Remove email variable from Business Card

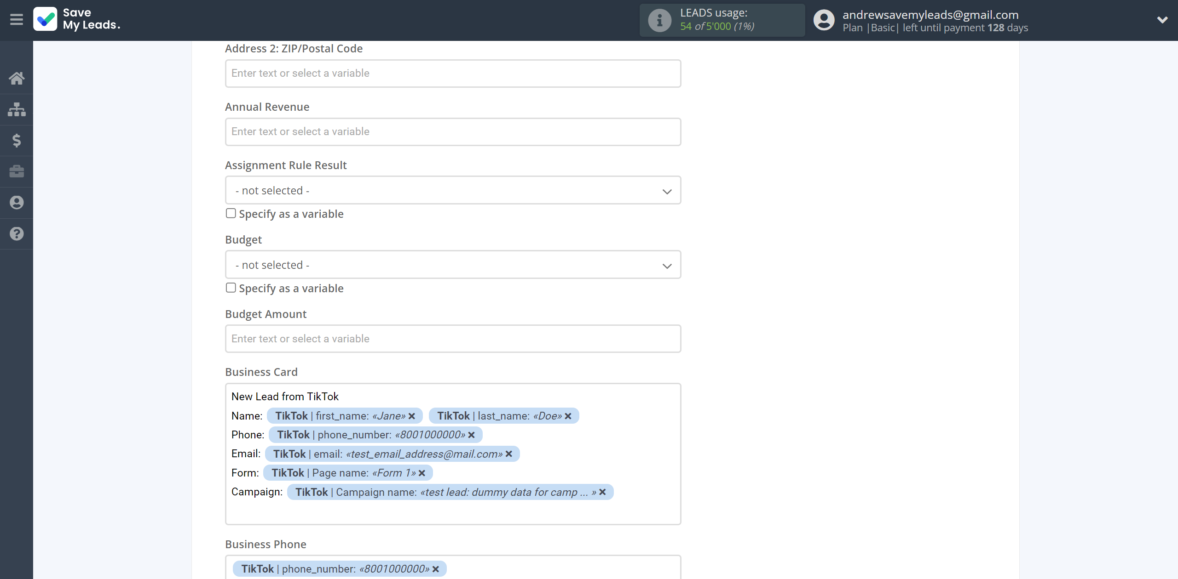tap(509, 454)
